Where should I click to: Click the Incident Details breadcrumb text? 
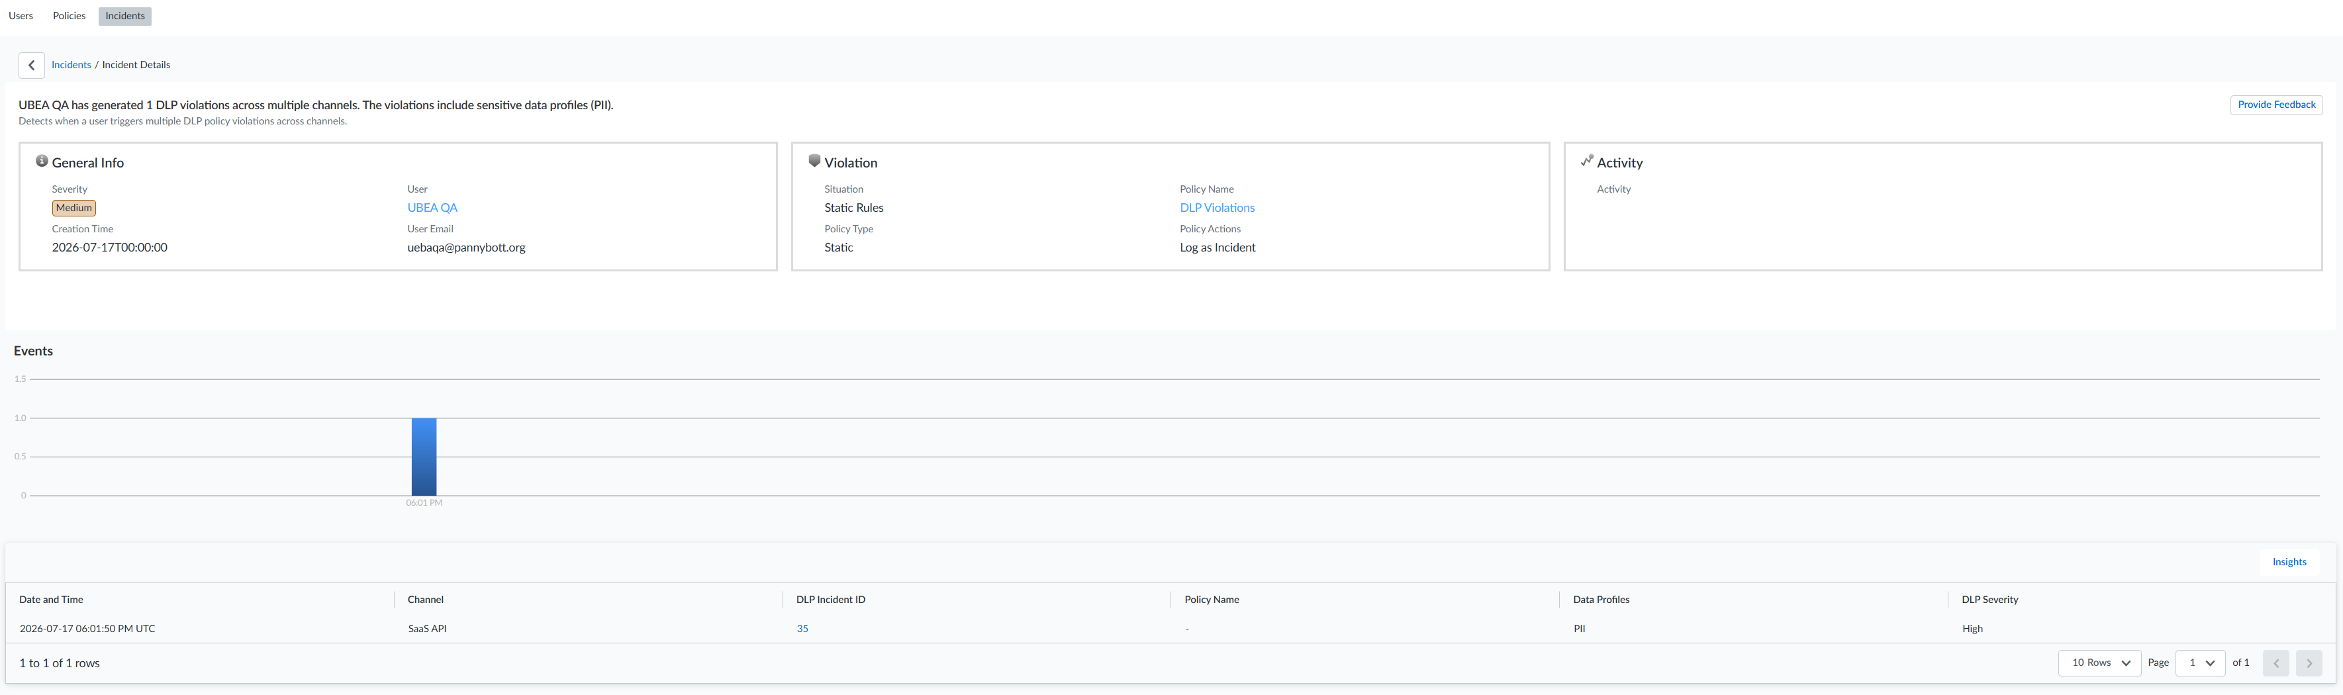[x=136, y=66]
